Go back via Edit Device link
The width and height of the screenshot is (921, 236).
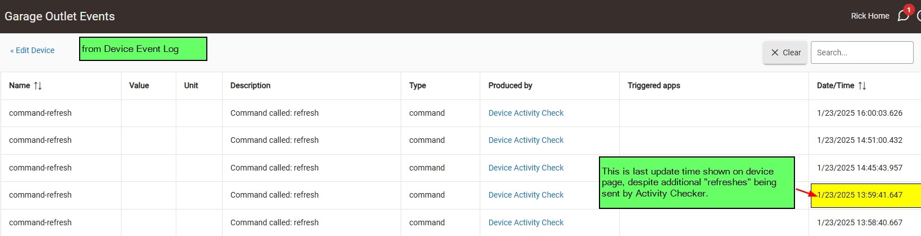pyautogui.click(x=32, y=50)
